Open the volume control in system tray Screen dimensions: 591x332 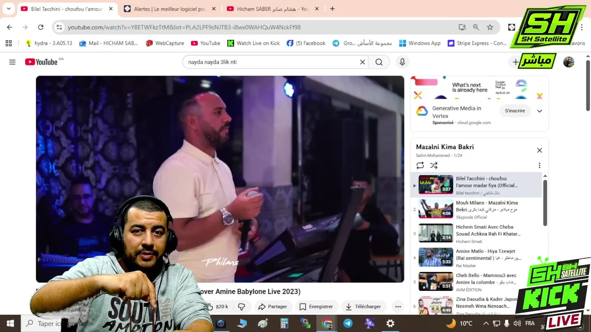(517, 323)
